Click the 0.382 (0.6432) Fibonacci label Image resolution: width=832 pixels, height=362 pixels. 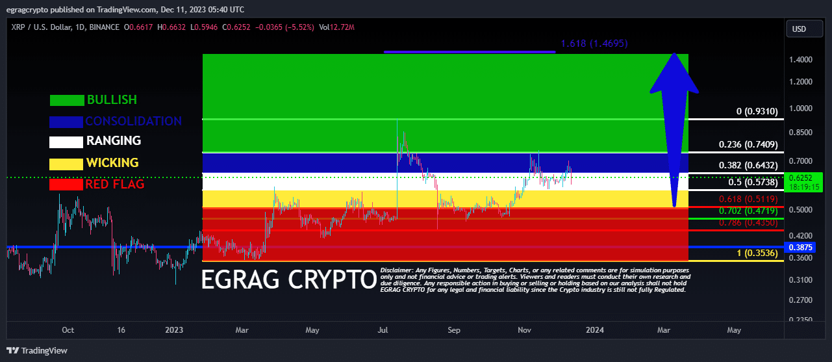click(x=748, y=164)
